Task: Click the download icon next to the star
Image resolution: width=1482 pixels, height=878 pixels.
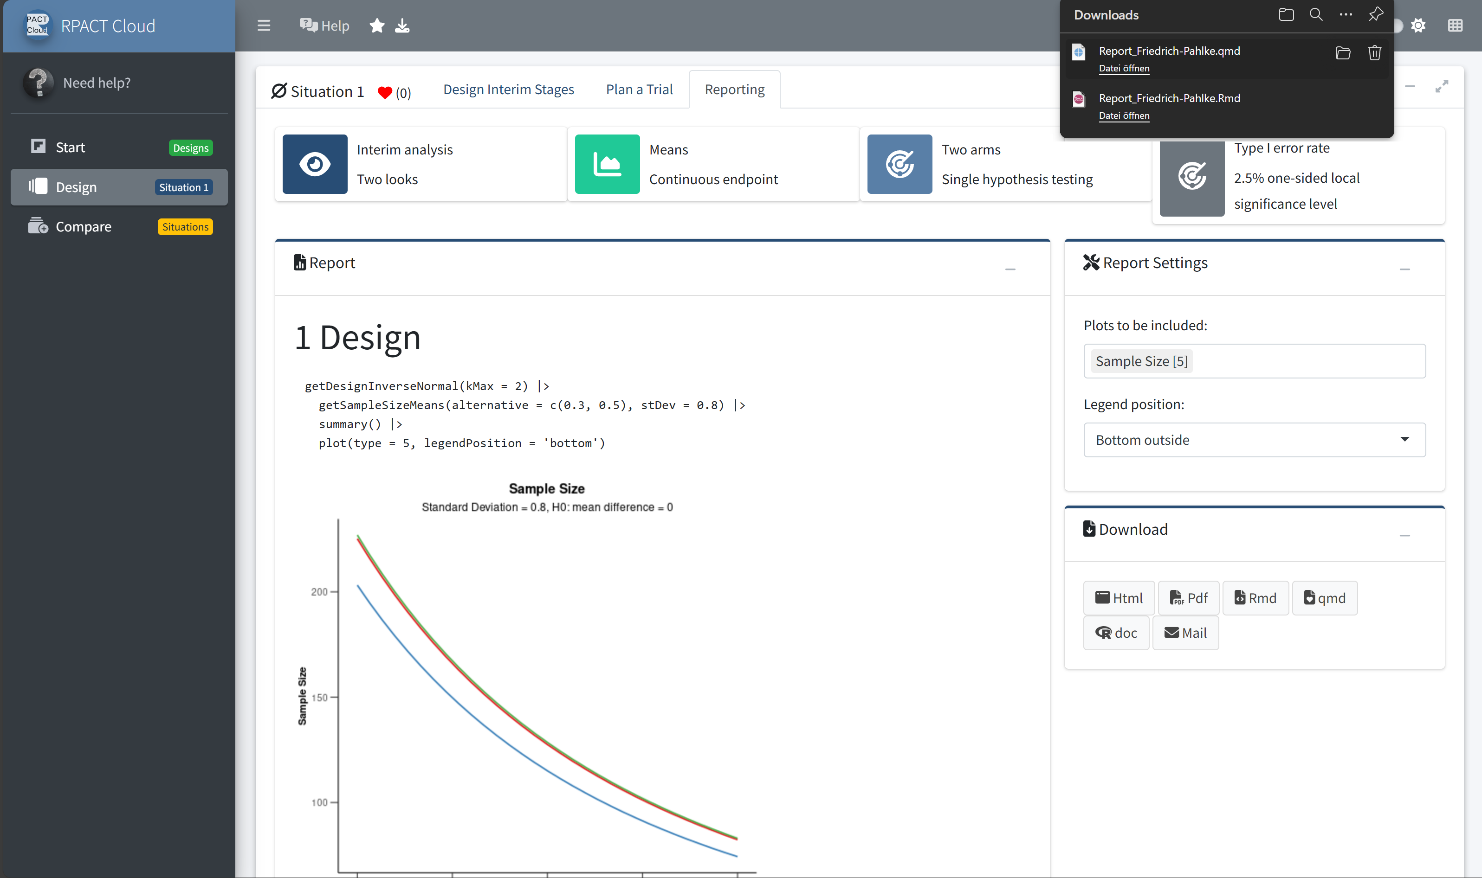Action: click(x=402, y=26)
